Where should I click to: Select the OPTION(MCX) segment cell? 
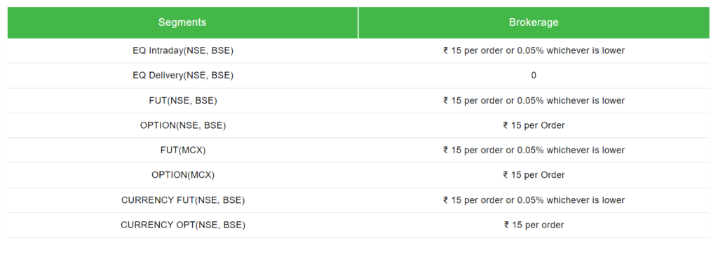click(183, 175)
